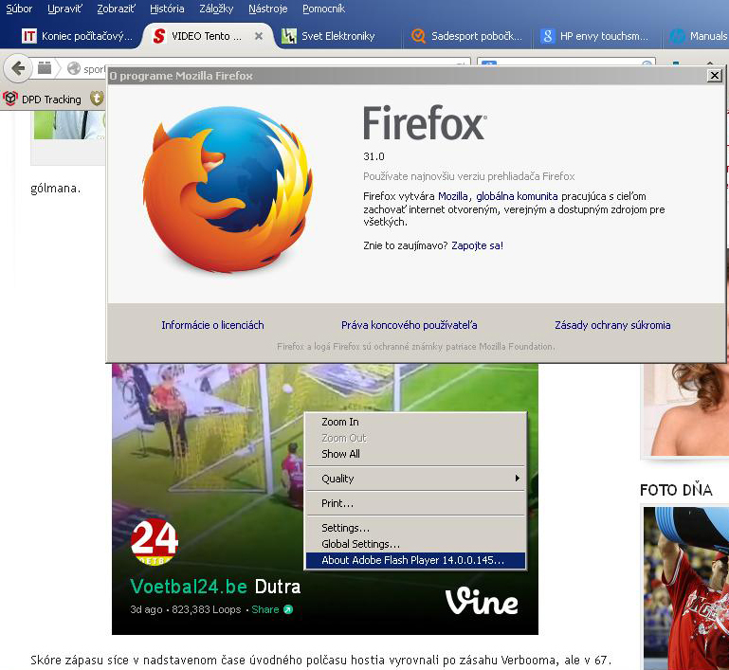Open Informácie o licenciách link
This screenshot has height=670, width=729.
[212, 325]
